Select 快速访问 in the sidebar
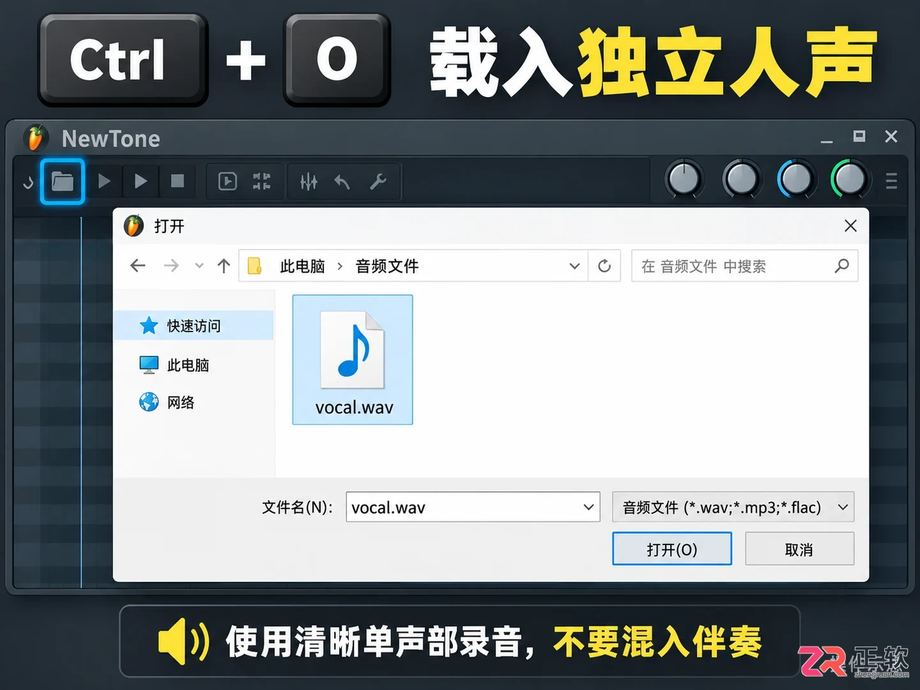The height and width of the screenshot is (690, 920). (x=194, y=326)
